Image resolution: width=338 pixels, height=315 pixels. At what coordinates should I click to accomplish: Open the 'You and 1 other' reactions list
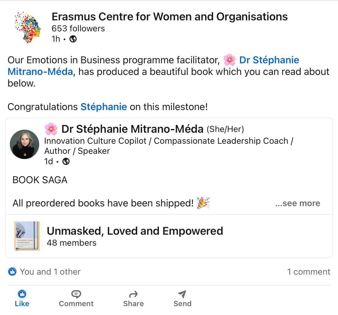click(50, 272)
